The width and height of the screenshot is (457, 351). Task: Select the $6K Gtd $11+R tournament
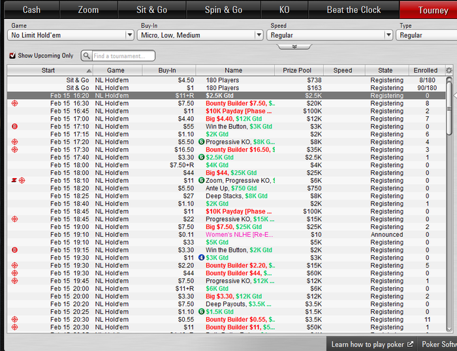pyautogui.click(x=226, y=288)
